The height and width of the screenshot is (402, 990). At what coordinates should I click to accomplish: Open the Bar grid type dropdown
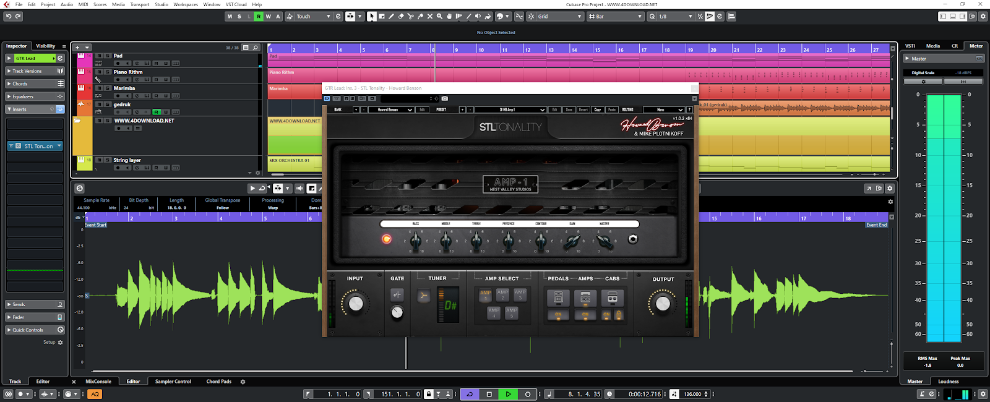[616, 16]
